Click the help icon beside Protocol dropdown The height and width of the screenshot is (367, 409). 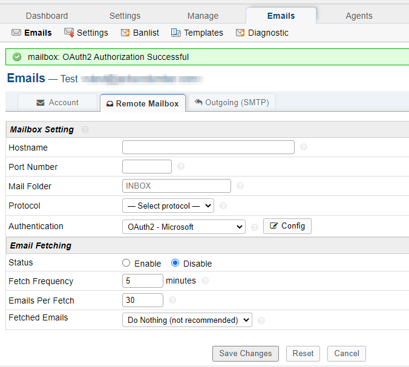[x=223, y=206]
